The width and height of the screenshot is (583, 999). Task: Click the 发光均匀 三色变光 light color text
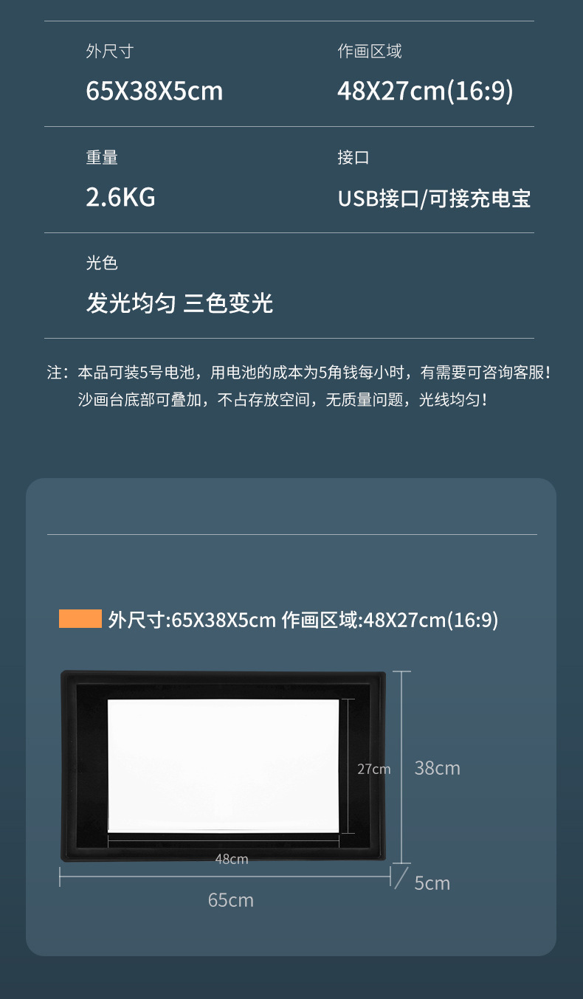coord(179,303)
